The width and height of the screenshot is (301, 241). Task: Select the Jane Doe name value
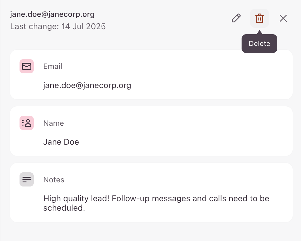pos(61,142)
